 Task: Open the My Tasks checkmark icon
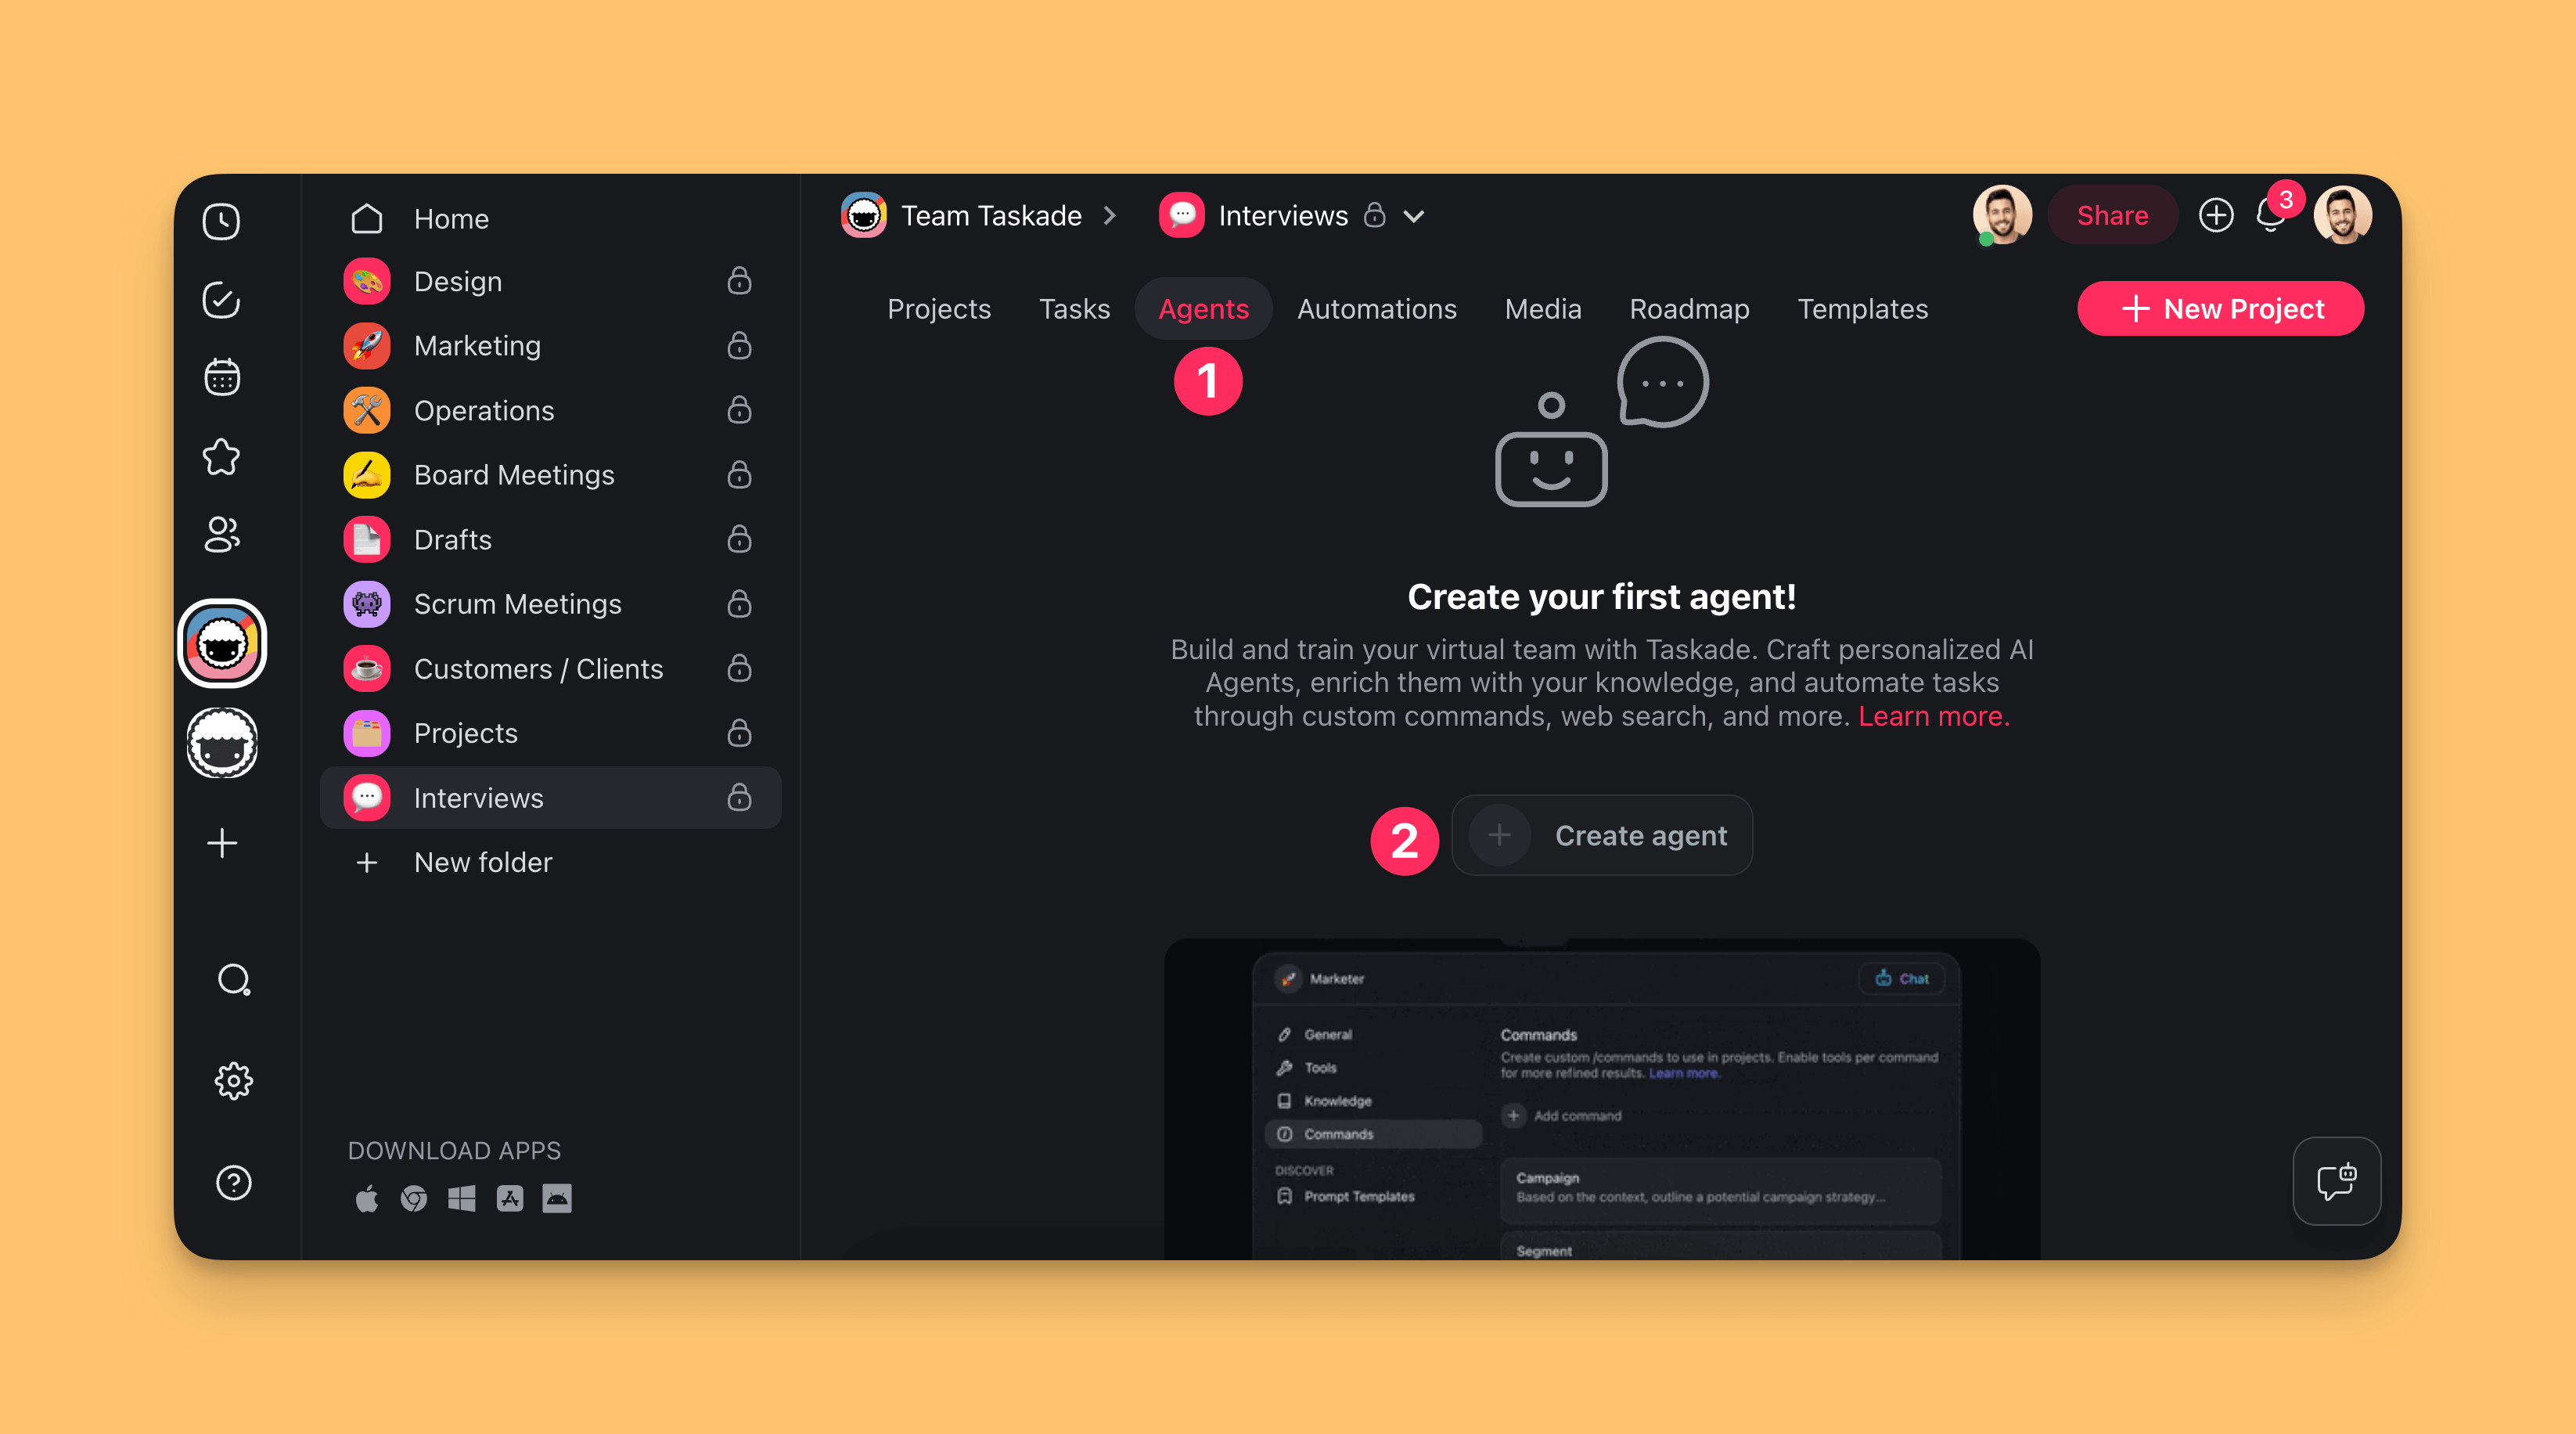point(221,299)
